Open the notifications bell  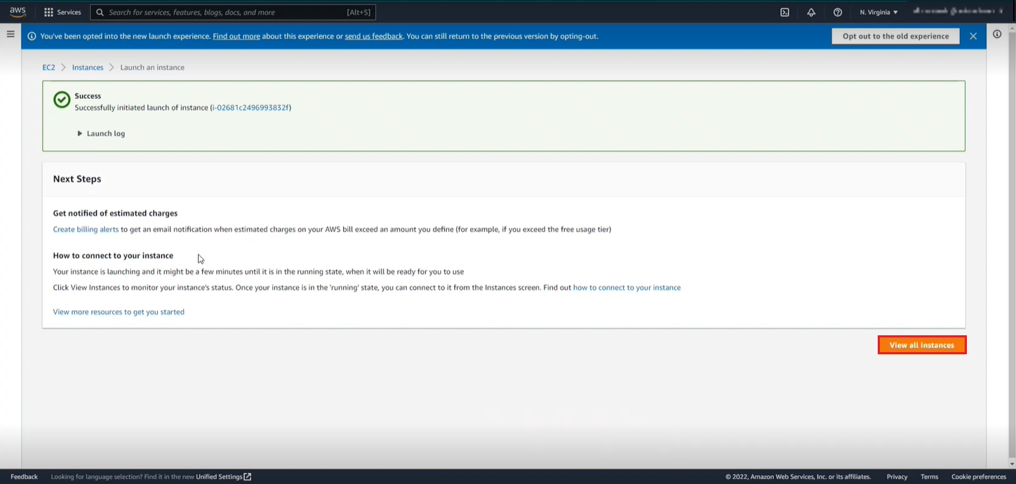click(811, 12)
